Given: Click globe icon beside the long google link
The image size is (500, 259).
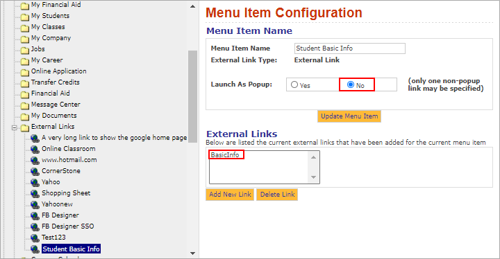Looking at the screenshot, I should (35, 138).
